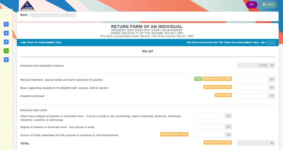Jump to step 3 in sidebar
The height and width of the screenshot is (150, 283).
coord(6,42)
